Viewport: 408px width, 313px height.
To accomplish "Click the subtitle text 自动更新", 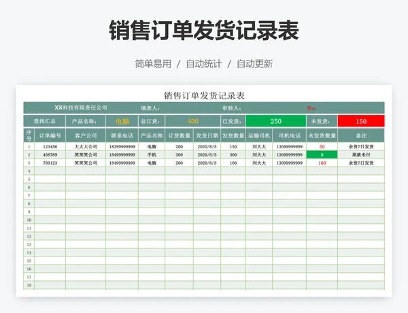I will click(x=255, y=64).
